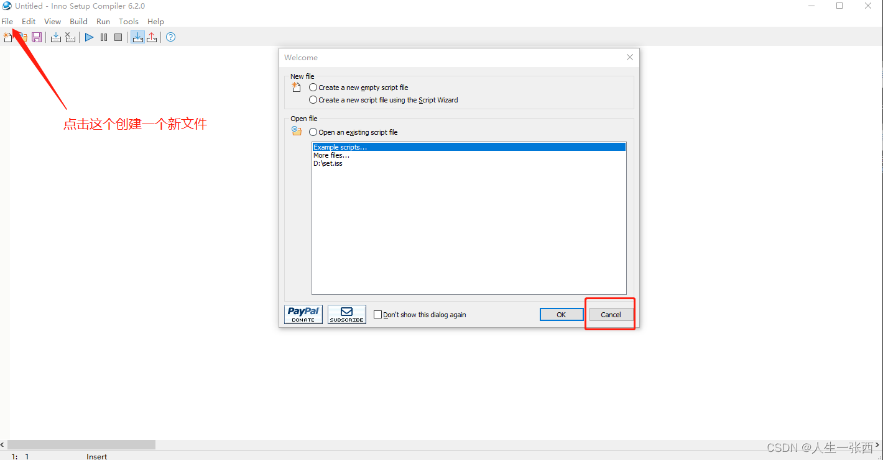Click the Target Setup blue arrow icon
883x460 pixels.
(x=137, y=37)
